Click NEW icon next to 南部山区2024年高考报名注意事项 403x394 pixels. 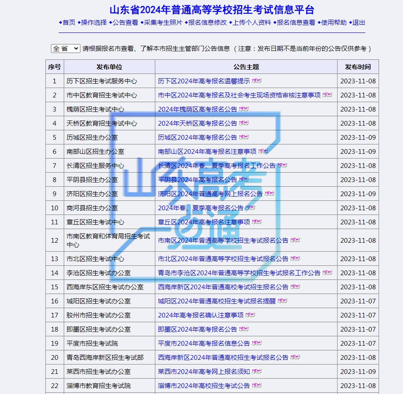click(263, 151)
